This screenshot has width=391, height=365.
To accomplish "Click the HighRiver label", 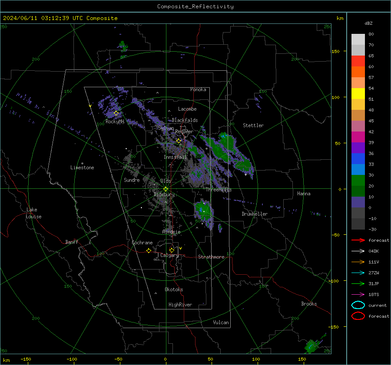I will point(180,305).
